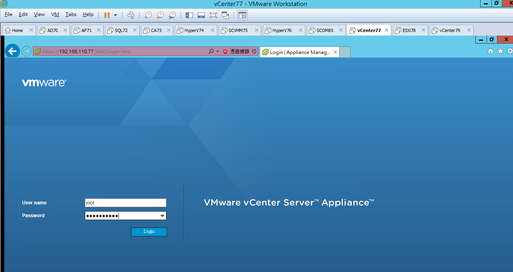Open the Tabs menu

click(x=71, y=14)
